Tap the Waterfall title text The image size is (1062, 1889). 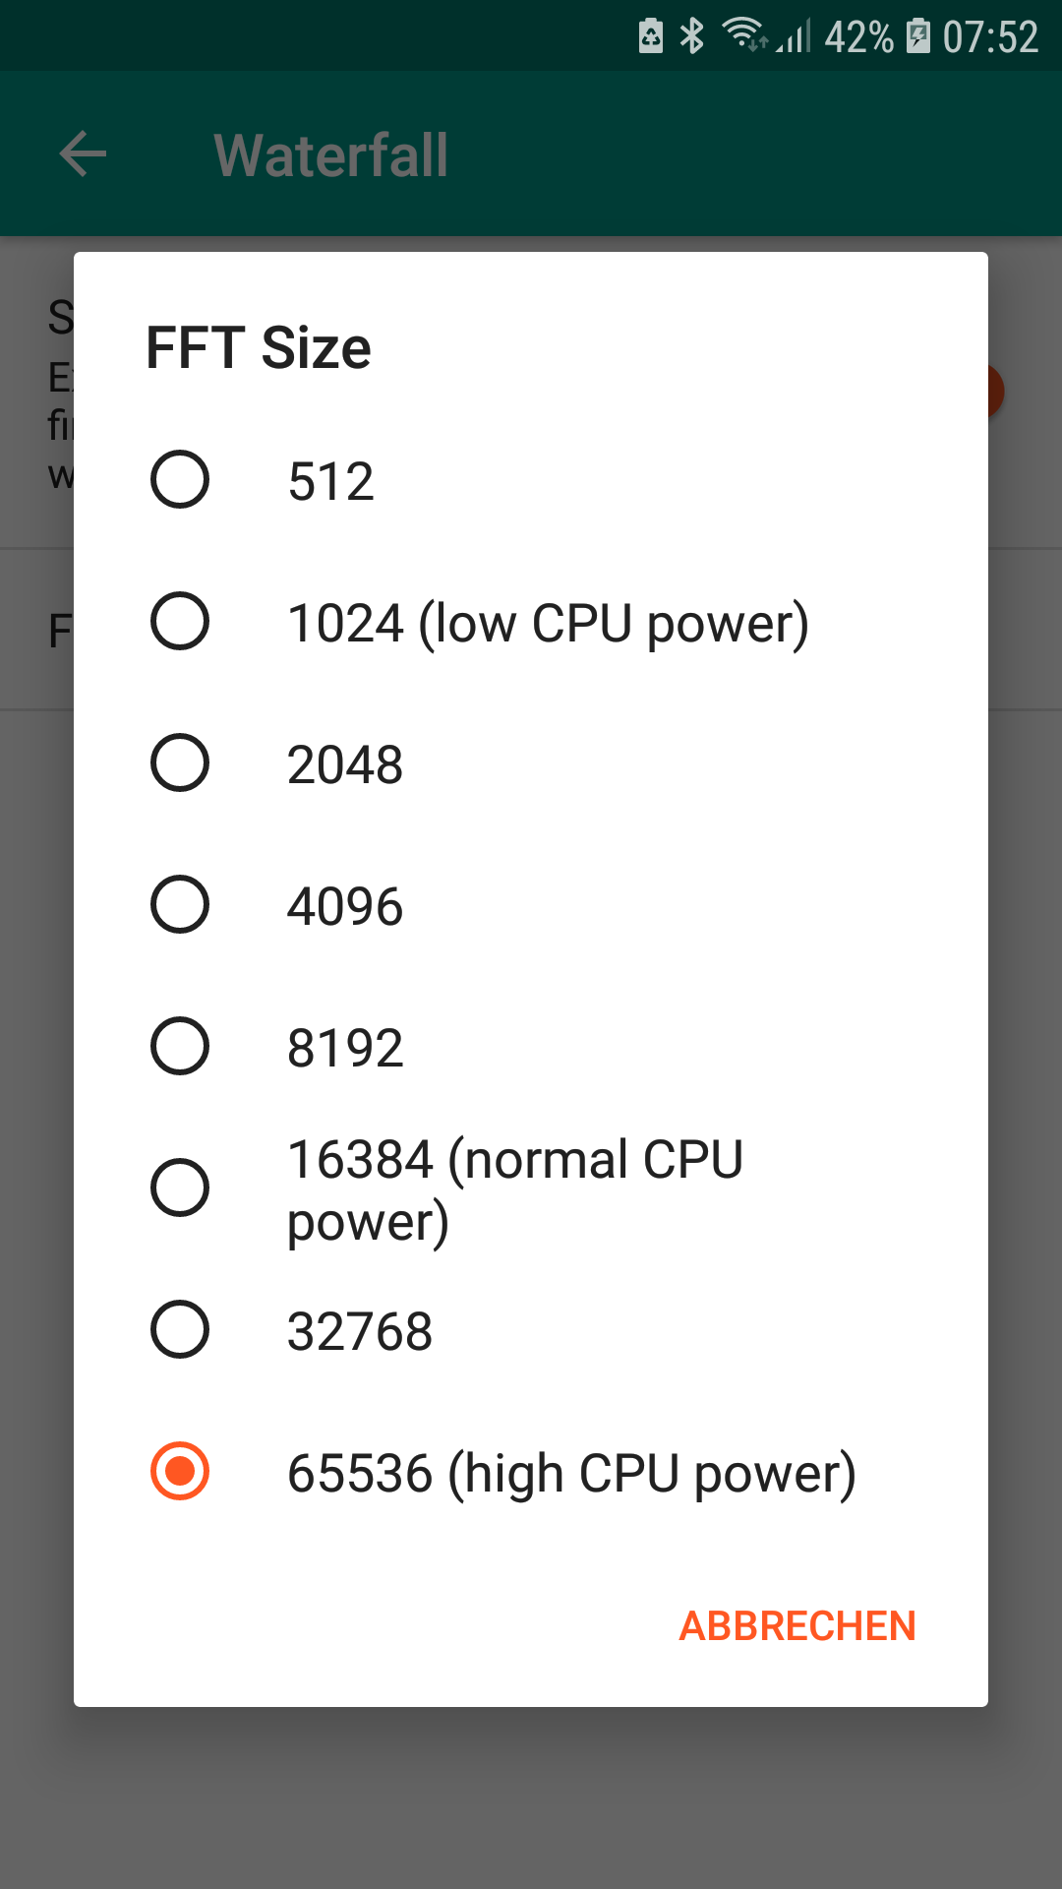(x=331, y=155)
